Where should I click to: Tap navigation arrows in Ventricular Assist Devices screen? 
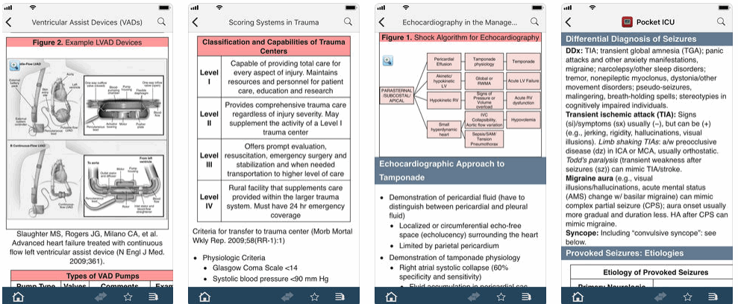[101, 297]
